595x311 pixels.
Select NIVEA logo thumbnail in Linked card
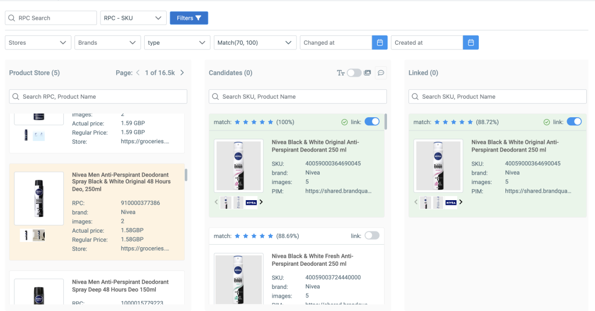coord(451,202)
